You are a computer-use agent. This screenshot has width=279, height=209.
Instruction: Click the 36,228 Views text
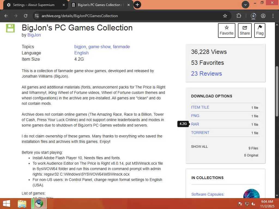pos(209,52)
